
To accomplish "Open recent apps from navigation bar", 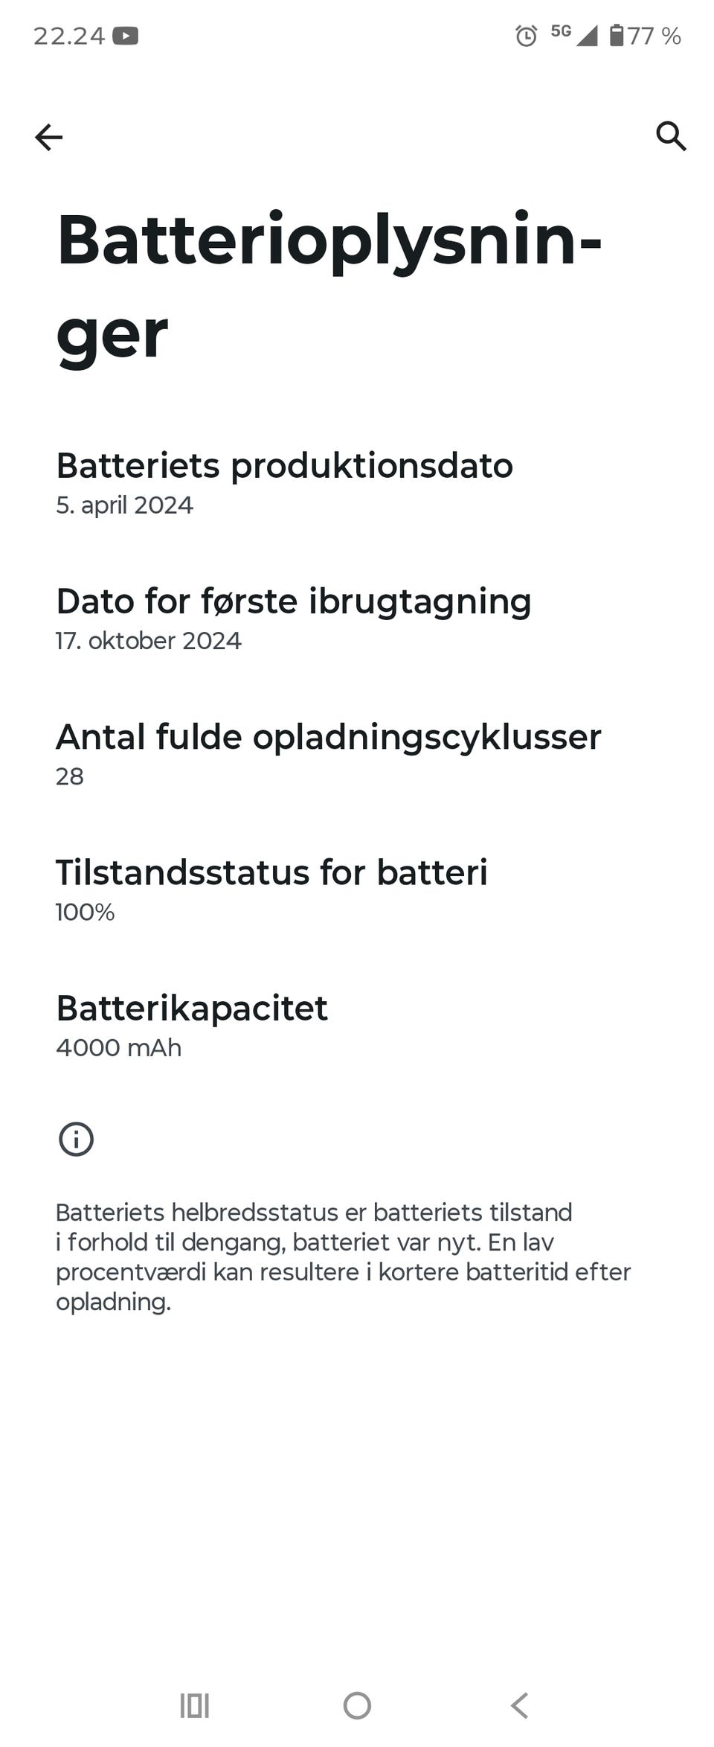I will [195, 1705].
